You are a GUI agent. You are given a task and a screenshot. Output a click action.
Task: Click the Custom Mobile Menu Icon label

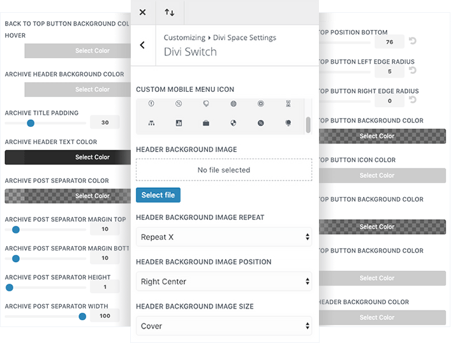tap(185, 89)
